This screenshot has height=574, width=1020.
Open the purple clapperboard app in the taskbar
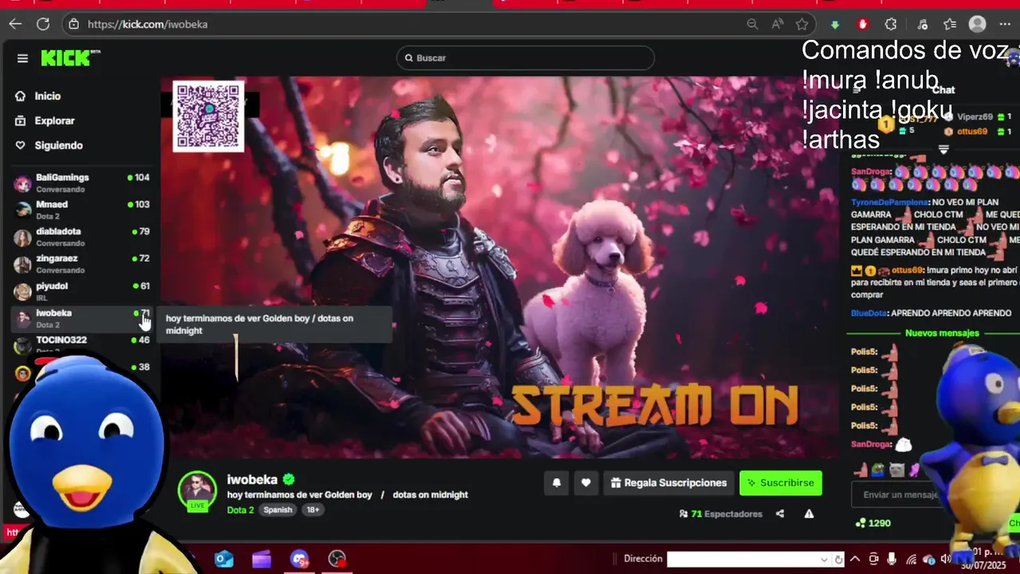(261, 559)
